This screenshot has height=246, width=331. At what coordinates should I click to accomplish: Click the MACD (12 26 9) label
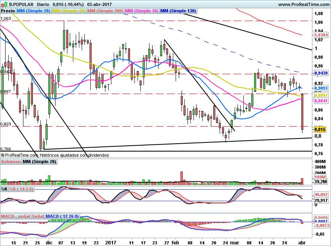[x=62, y=216]
